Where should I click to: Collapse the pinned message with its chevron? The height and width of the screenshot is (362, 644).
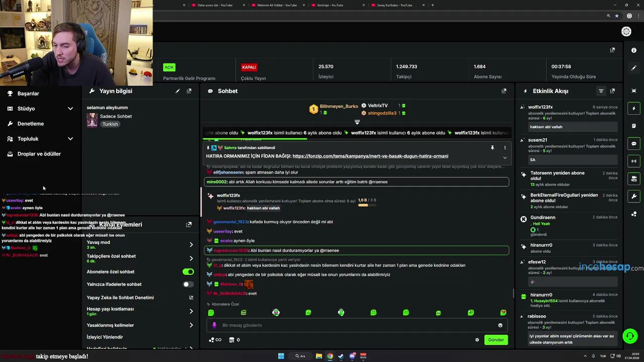click(505, 158)
